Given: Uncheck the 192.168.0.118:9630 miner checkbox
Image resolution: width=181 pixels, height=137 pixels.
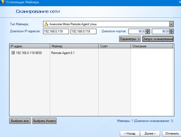Looking at the screenshot, I should coord(13,53).
